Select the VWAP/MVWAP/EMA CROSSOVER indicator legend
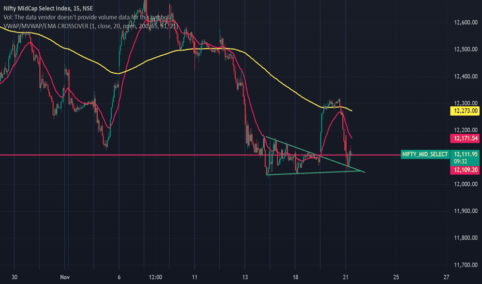The height and width of the screenshot is (284, 482). [91, 26]
